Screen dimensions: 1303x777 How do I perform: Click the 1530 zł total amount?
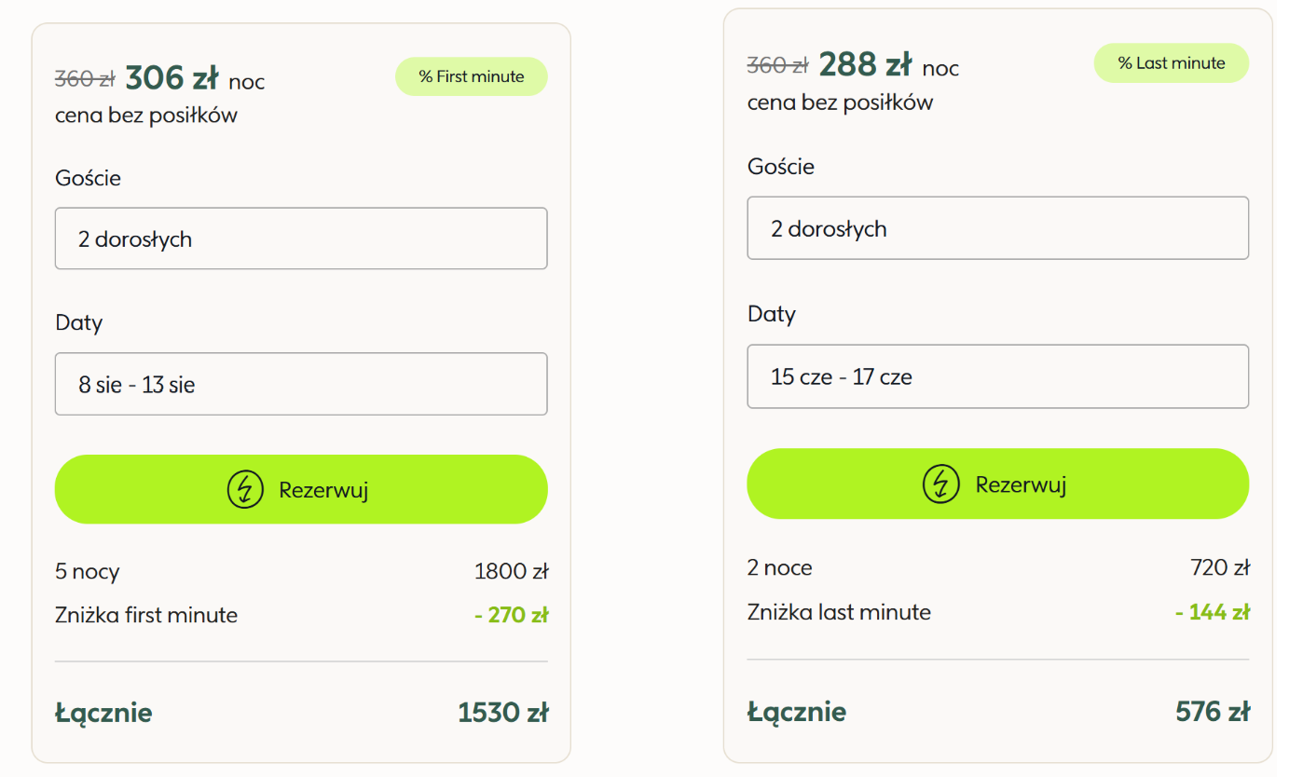point(502,713)
